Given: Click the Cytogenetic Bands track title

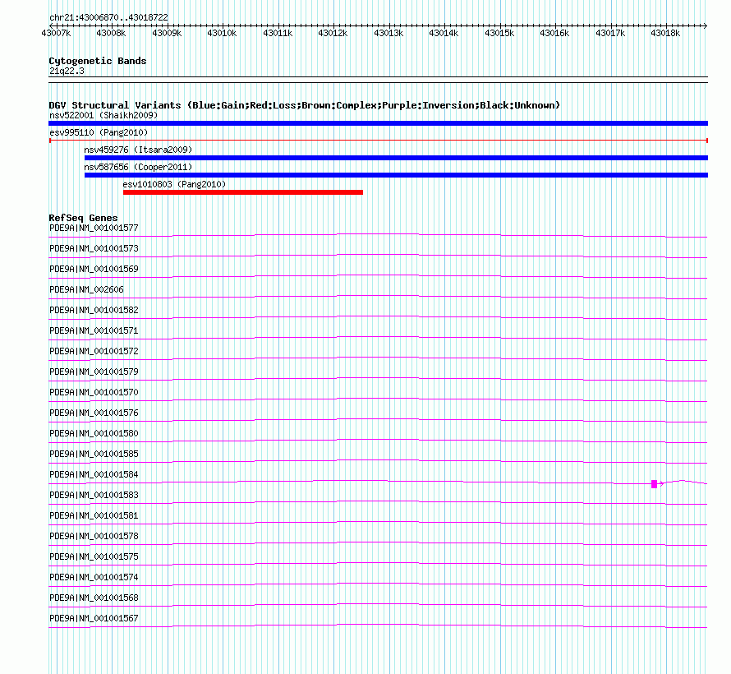Looking at the screenshot, I should click(x=98, y=61).
